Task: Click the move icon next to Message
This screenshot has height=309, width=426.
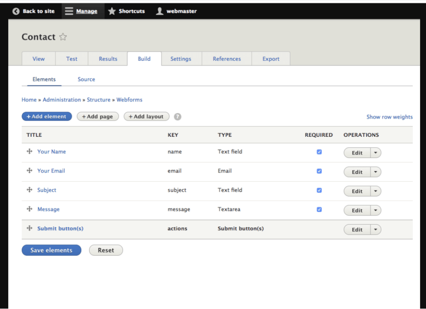Action: [x=29, y=209]
